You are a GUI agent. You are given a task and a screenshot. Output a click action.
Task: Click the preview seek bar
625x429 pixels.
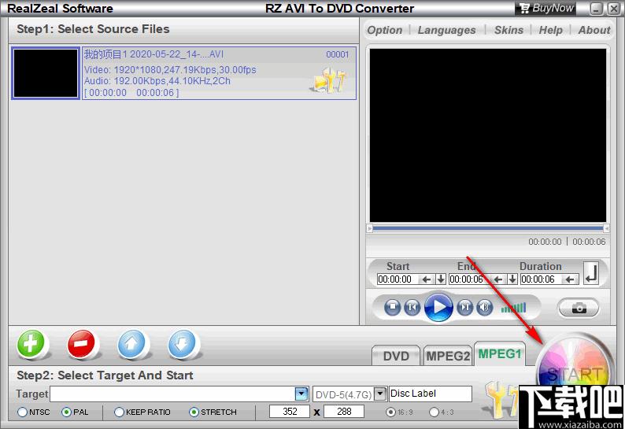(x=488, y=228)
